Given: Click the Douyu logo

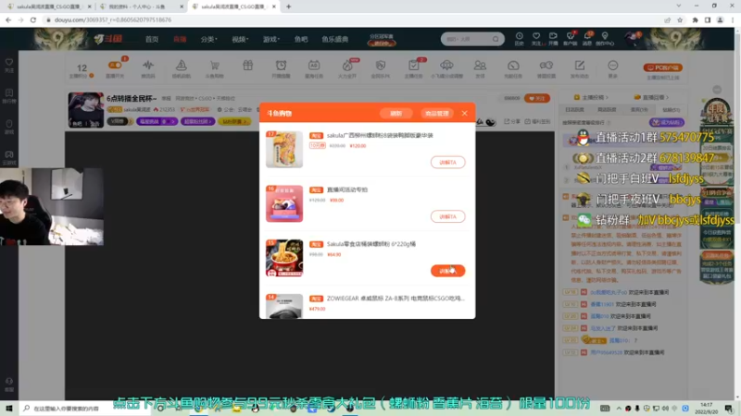Looking at the screenshot, I should 108,39.
